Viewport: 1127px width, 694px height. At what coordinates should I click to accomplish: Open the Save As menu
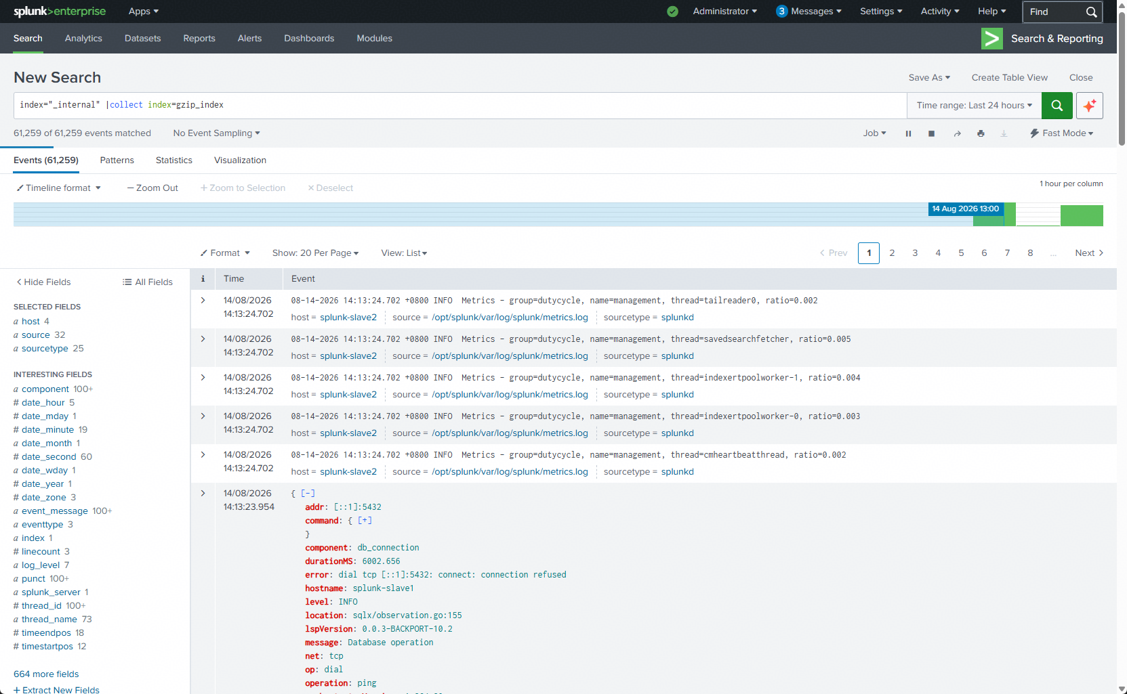tap(929, 78)
